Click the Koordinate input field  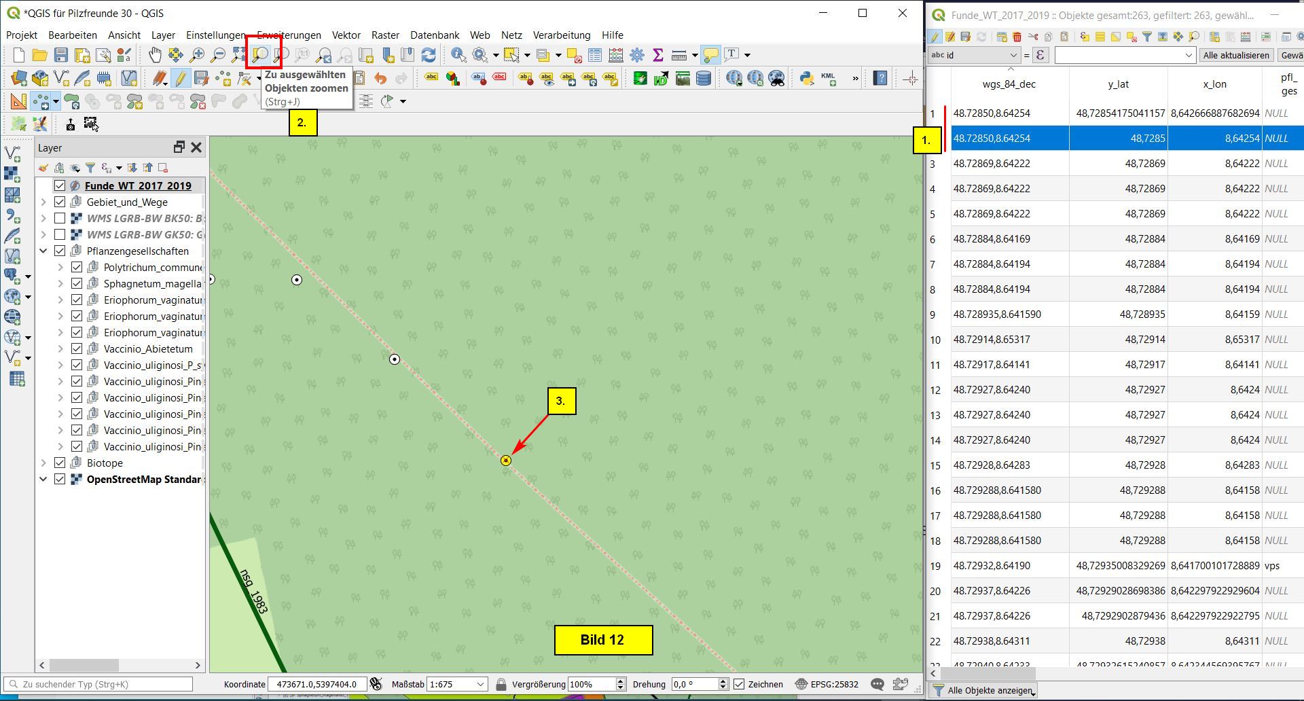pyautogui.click(x=317, y=684)
